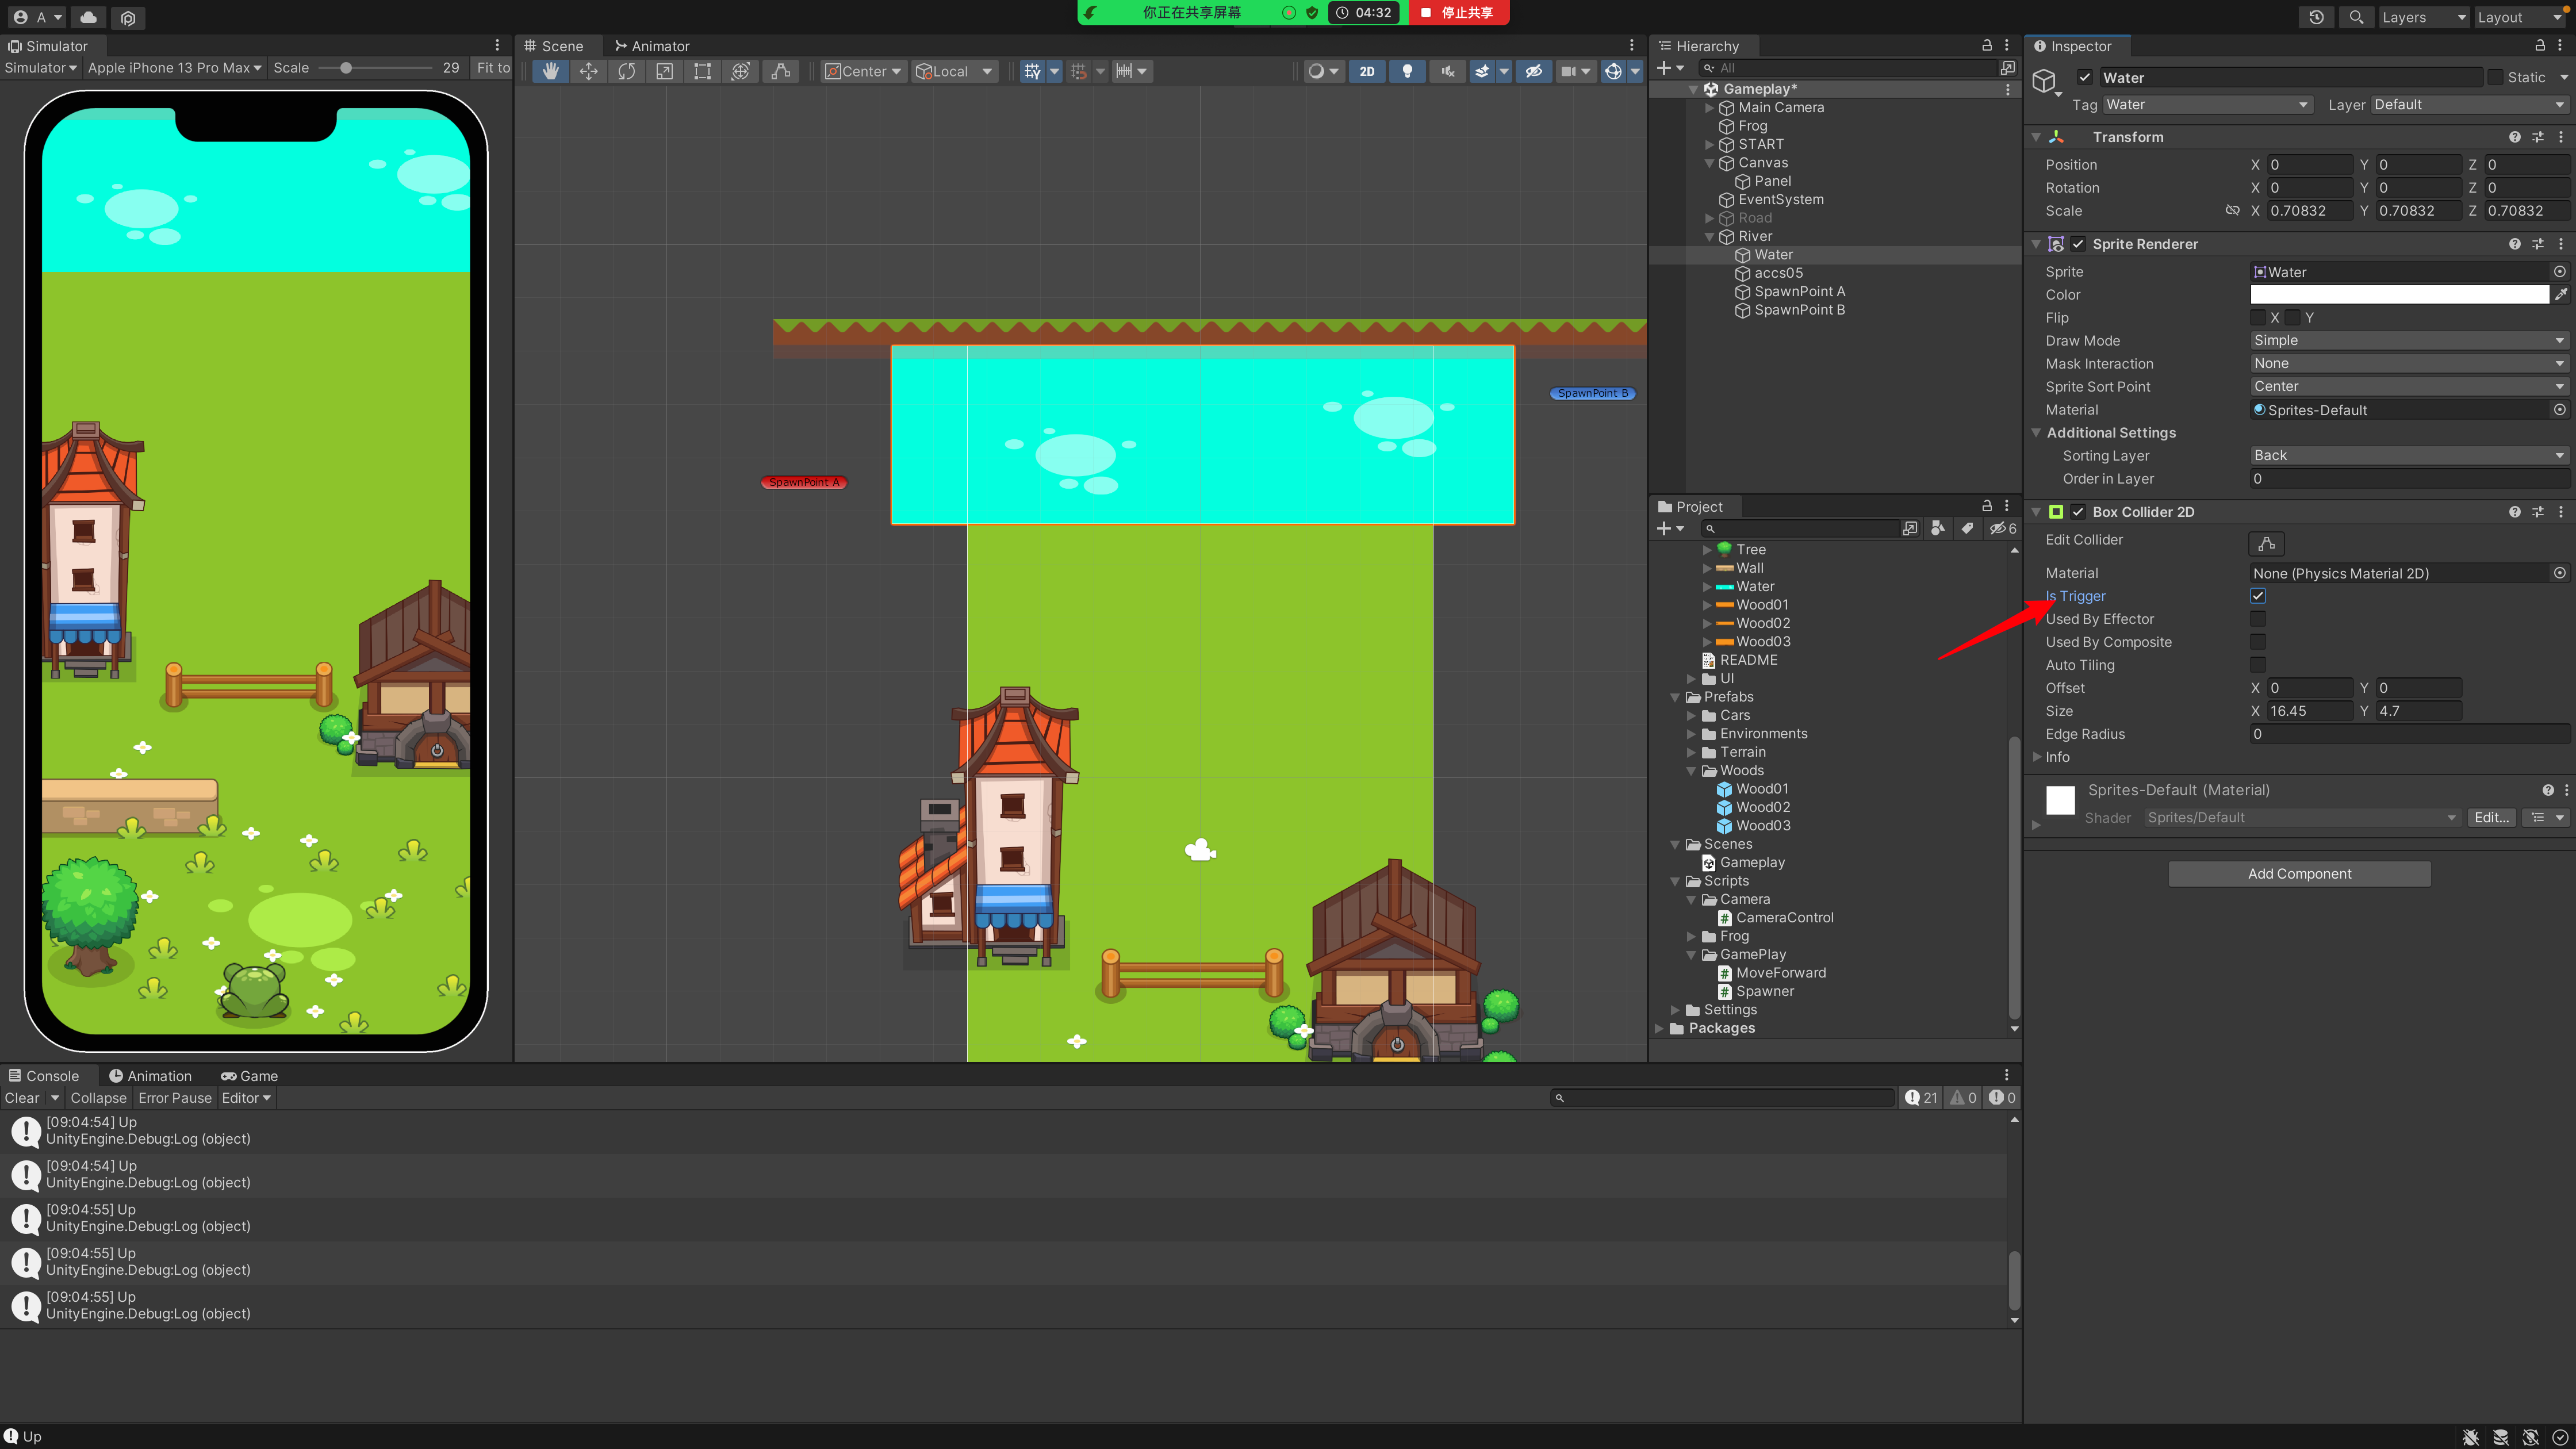Click the Error Pause button

pyautogui.click(x=175, y=1098)
